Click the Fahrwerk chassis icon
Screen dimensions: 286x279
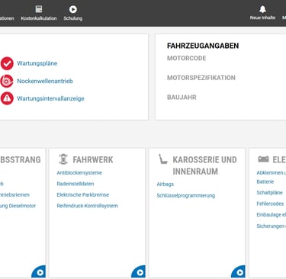63,159
